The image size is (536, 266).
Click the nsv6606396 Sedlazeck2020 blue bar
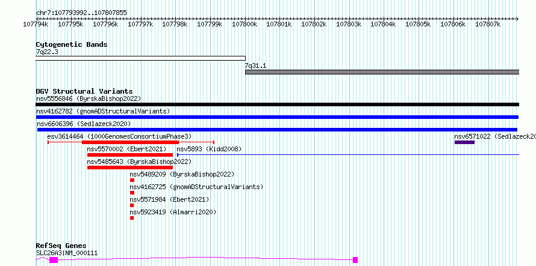(277, 130)
